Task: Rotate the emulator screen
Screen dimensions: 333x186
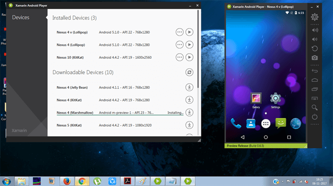Action: point(315,49)
